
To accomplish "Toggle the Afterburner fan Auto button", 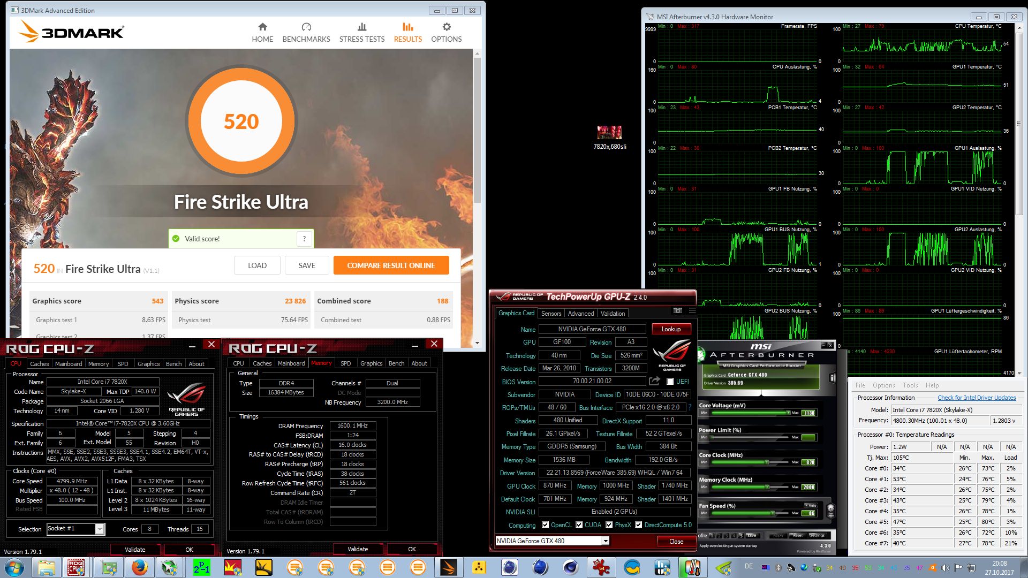I will pos(811,505).
